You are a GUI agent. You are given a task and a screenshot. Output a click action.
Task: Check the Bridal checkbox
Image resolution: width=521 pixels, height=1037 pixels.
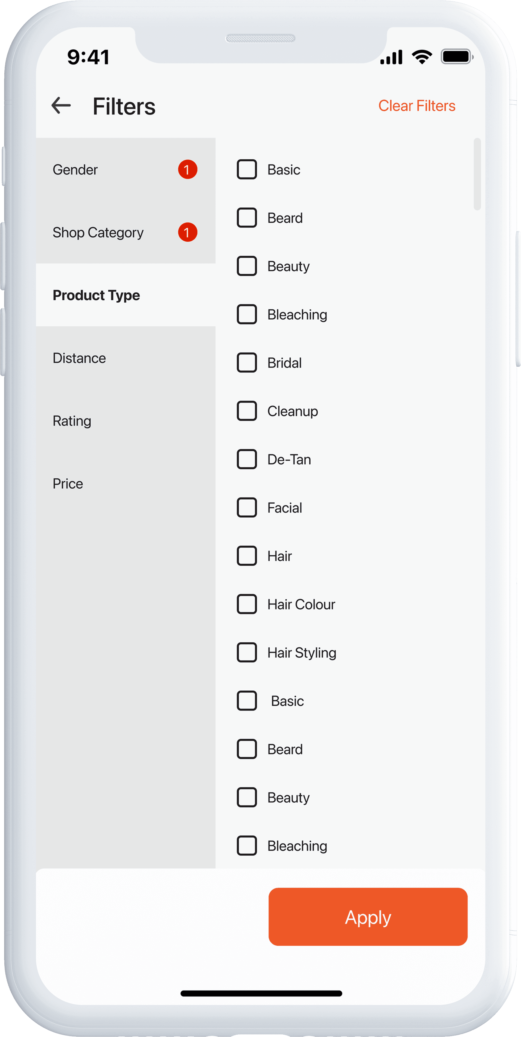pos(247,363)
